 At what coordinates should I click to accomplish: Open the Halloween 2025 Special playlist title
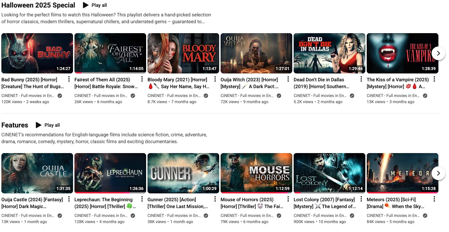coord(38,5)
